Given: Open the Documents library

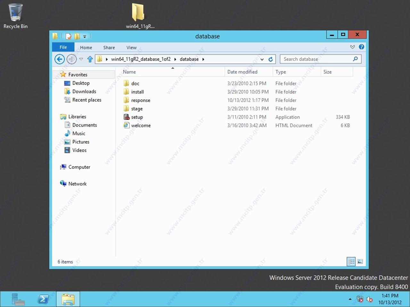Looking at the screenshot, I should (84, 125).
